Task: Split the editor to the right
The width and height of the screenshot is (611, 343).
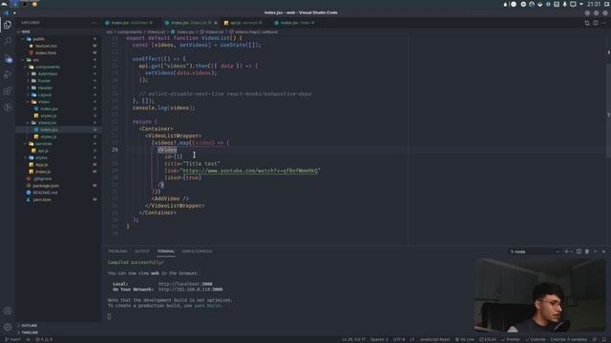Action: click(x=596, y=23)
